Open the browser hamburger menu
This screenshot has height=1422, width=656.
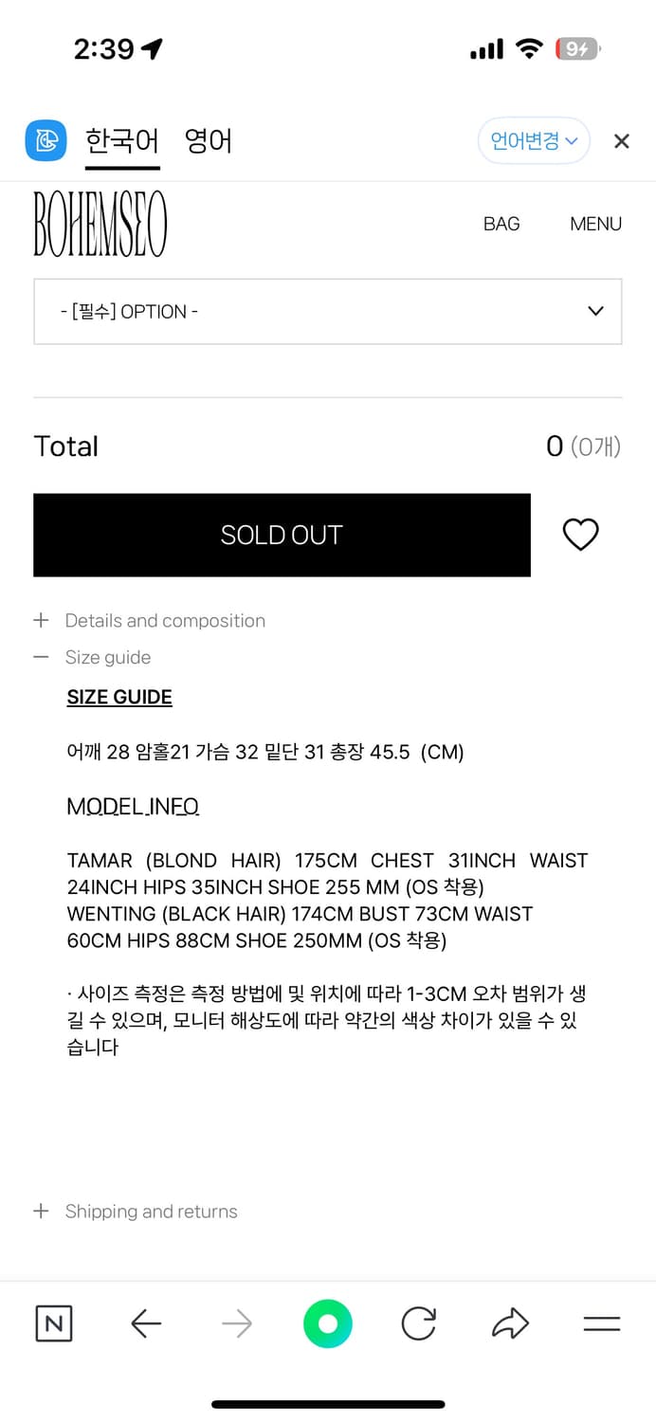[x=601, y=1323]
